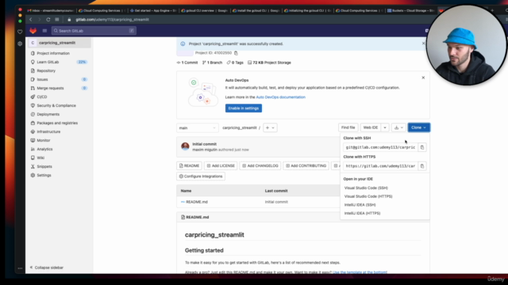Viewport: 508px width, 285px height.
Task: Switch to Buckets – Cloud Storage browser tab
Action: (411, 10)
